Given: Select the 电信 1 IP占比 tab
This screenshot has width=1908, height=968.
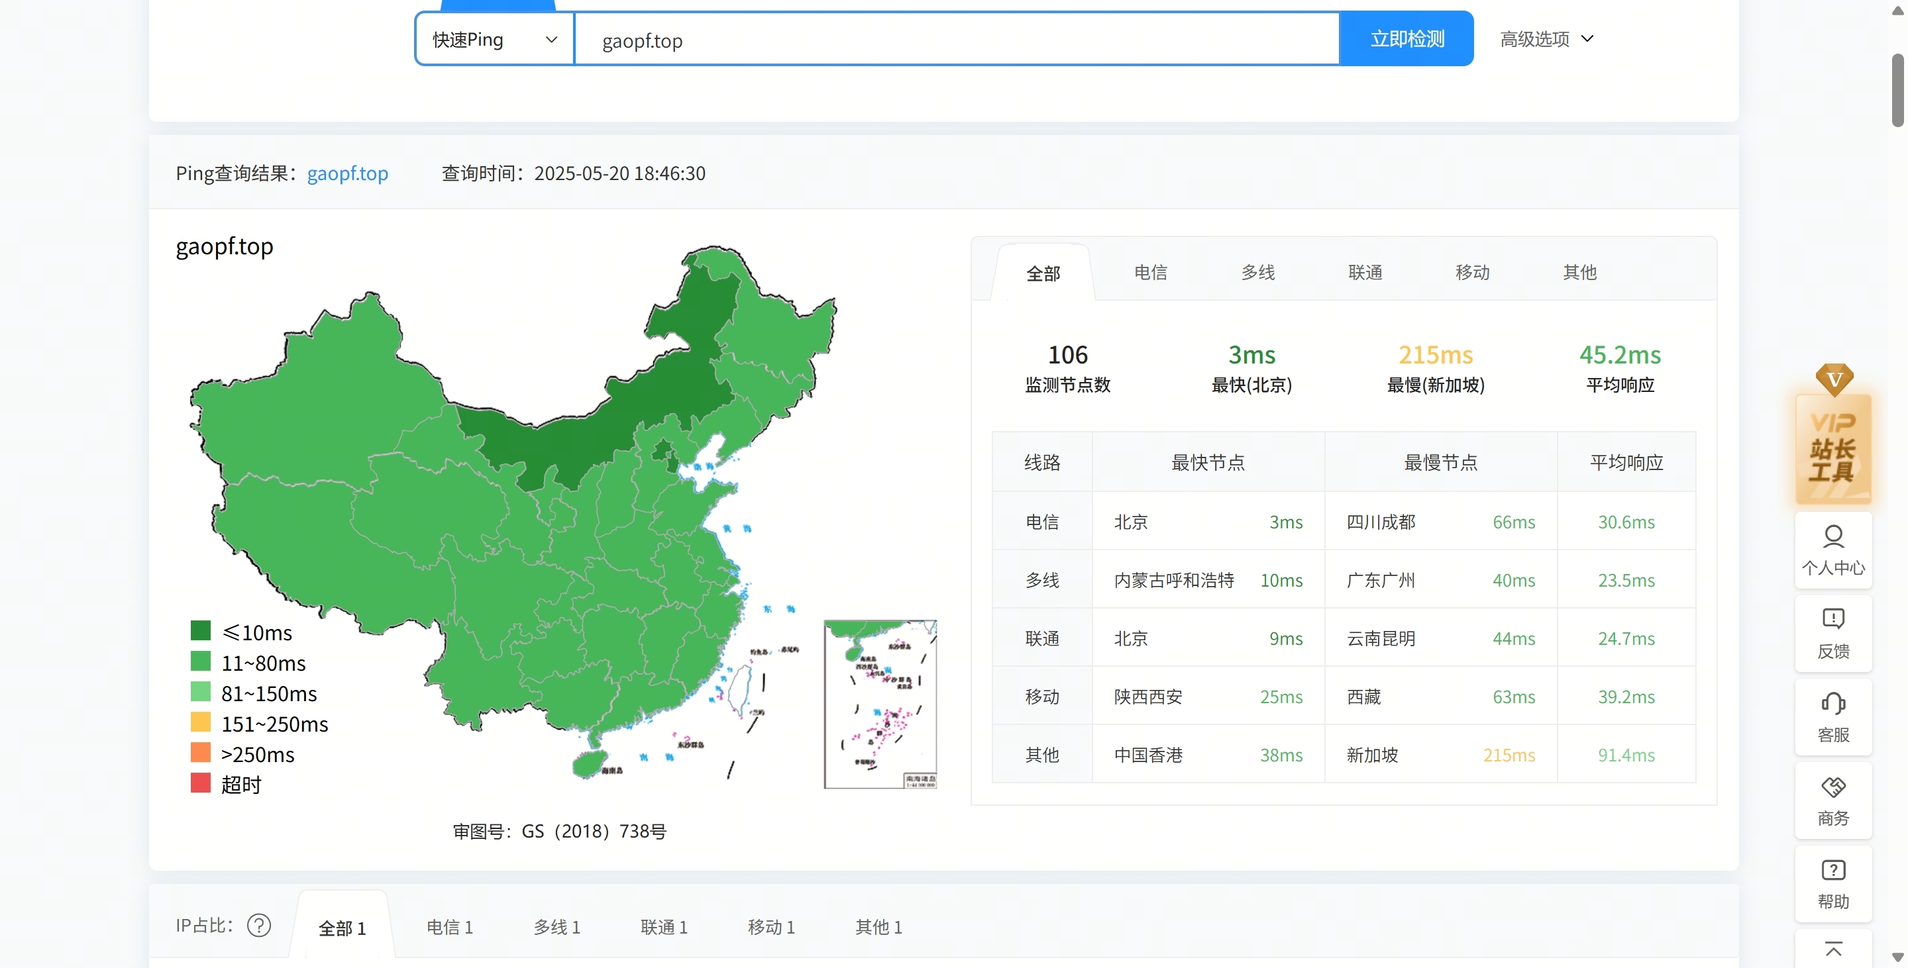Looking at the screenshot, I should point(450,926).
